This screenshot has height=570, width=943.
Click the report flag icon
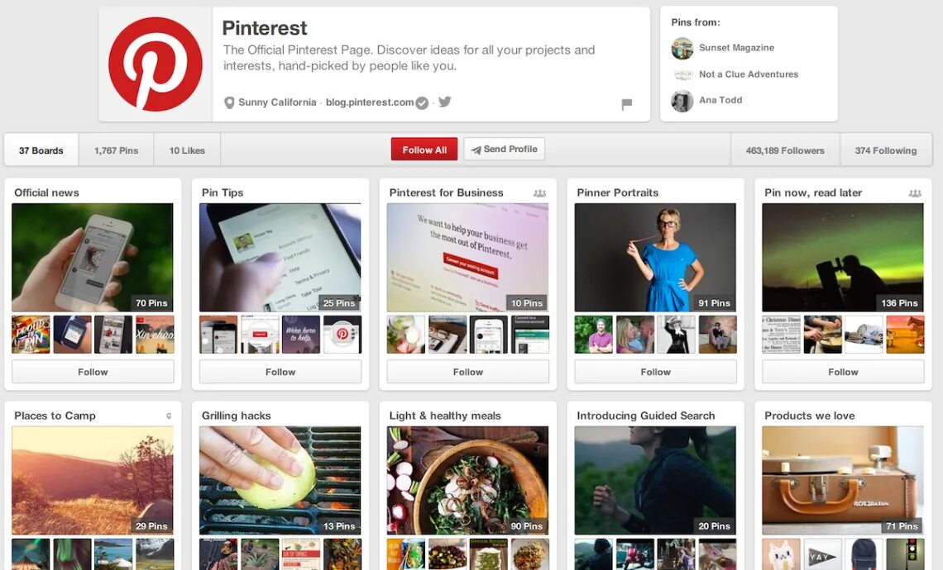(x=626, y=105)
